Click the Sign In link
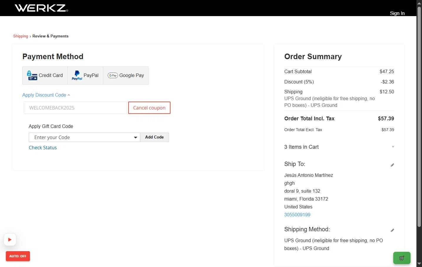Screen dimensions: 422x267 tap(397, 13)
